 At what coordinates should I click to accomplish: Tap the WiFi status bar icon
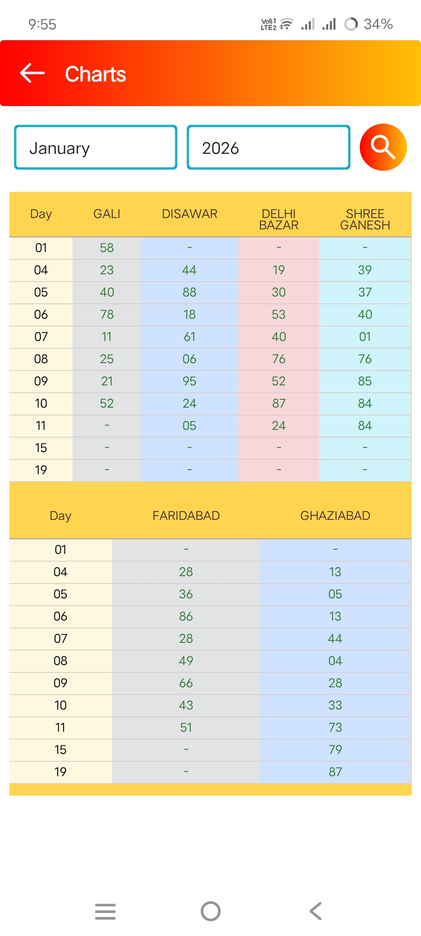(x=287, y=24)
